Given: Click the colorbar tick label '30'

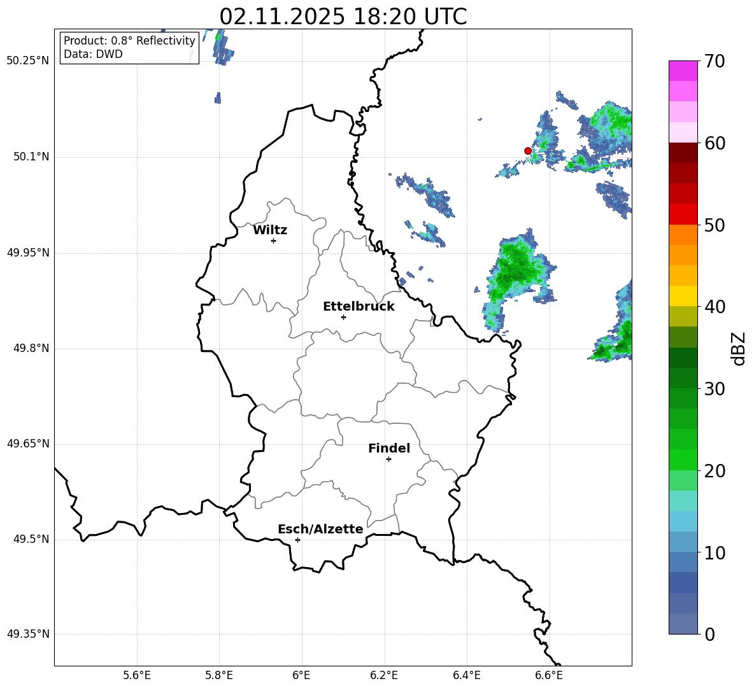Looking at the screenshot, I should 715,389.
